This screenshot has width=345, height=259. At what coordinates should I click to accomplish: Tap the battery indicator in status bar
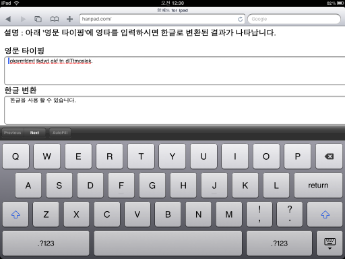pos(340,3)
